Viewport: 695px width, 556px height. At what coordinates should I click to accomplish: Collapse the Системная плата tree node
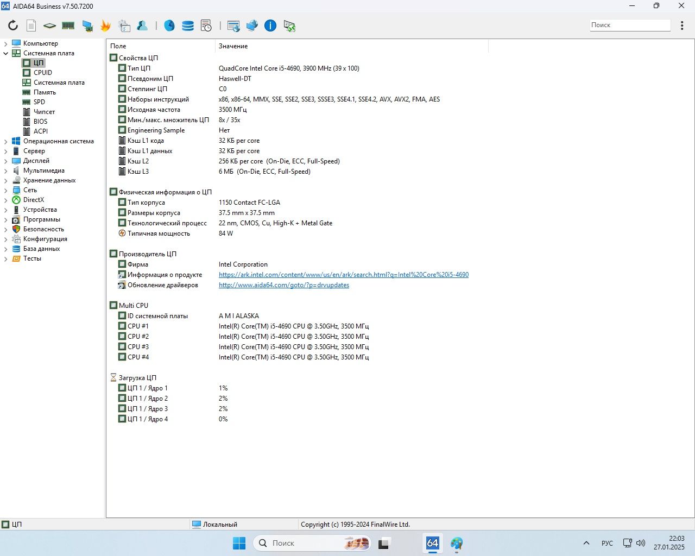(6, 53)
